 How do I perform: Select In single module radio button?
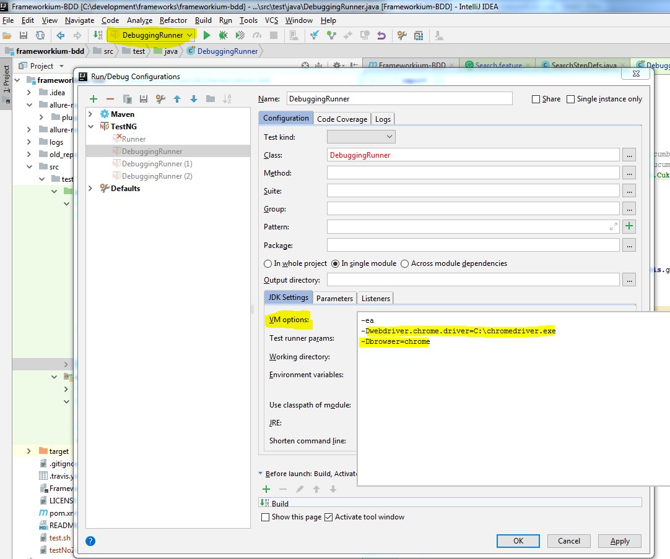coord(336,263)
